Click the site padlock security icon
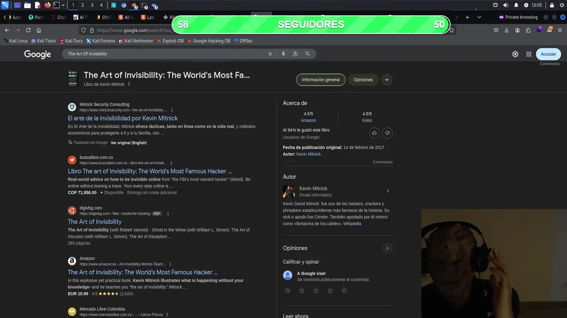The height and width of the screenshot is (318, 567). 92,30
